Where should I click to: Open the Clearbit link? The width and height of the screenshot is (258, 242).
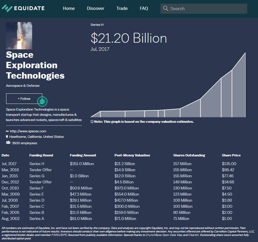tap(193, 235)
